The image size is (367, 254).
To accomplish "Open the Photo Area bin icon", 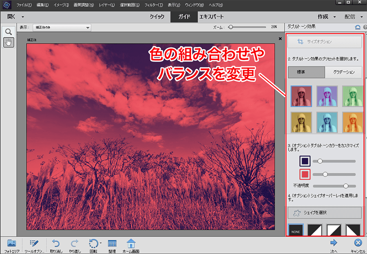I will (11, 243).
